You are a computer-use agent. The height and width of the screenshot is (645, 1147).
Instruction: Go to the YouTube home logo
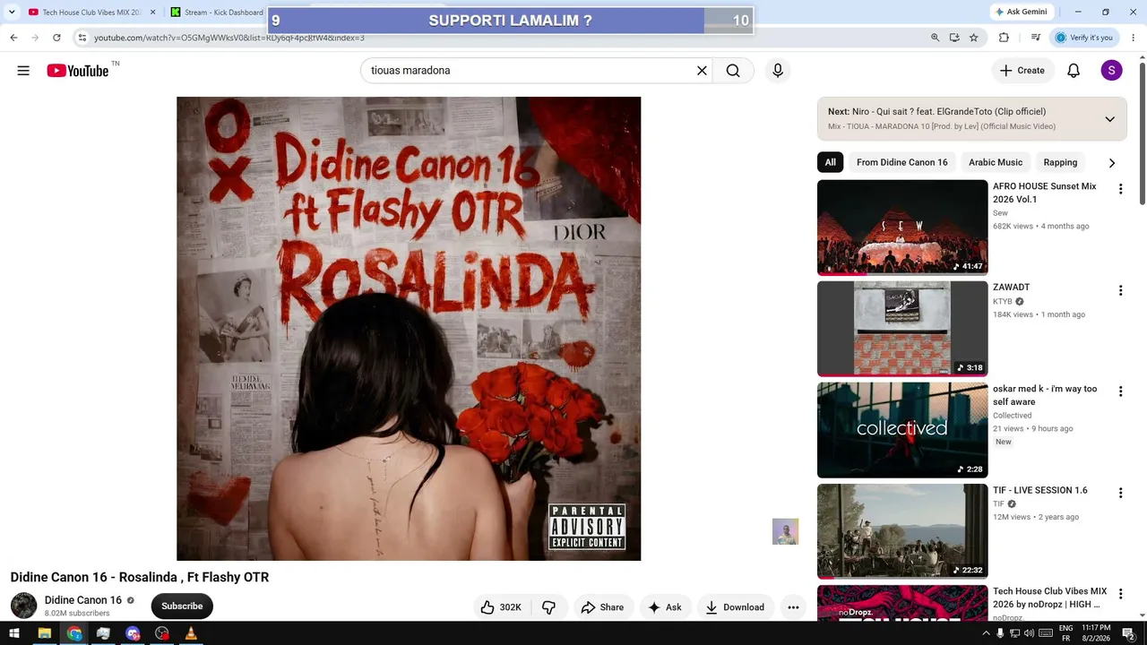[x=78, y=71]
